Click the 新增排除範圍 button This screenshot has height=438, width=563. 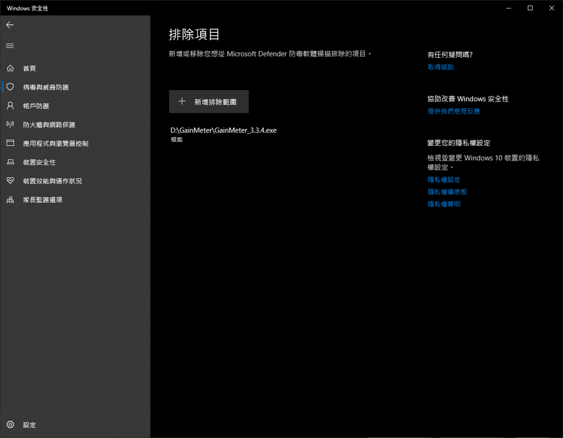pos(209,102)
